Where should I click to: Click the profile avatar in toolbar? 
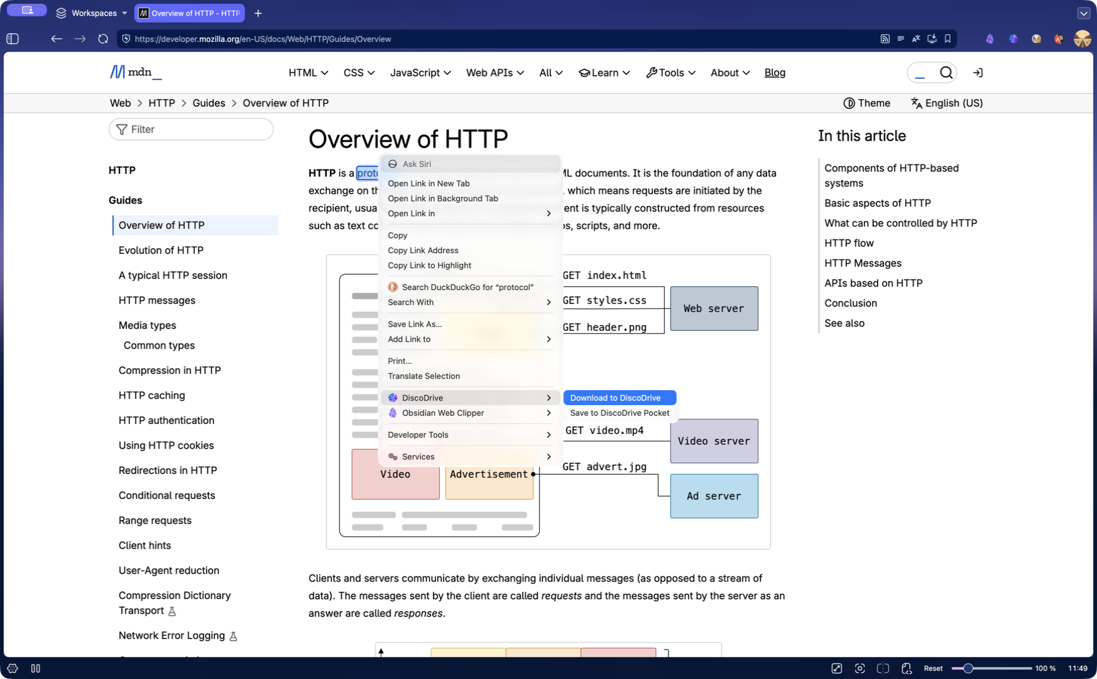(x=1082, y=39)
